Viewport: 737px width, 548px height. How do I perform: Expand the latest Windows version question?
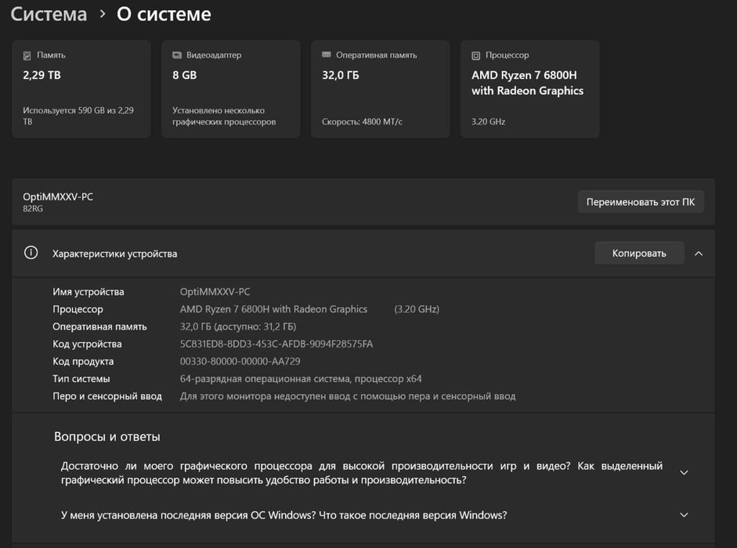click(684, 514)
